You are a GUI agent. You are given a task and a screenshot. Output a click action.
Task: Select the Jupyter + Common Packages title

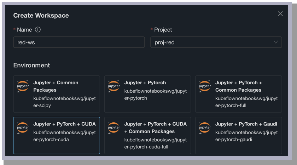pos(56,86)
